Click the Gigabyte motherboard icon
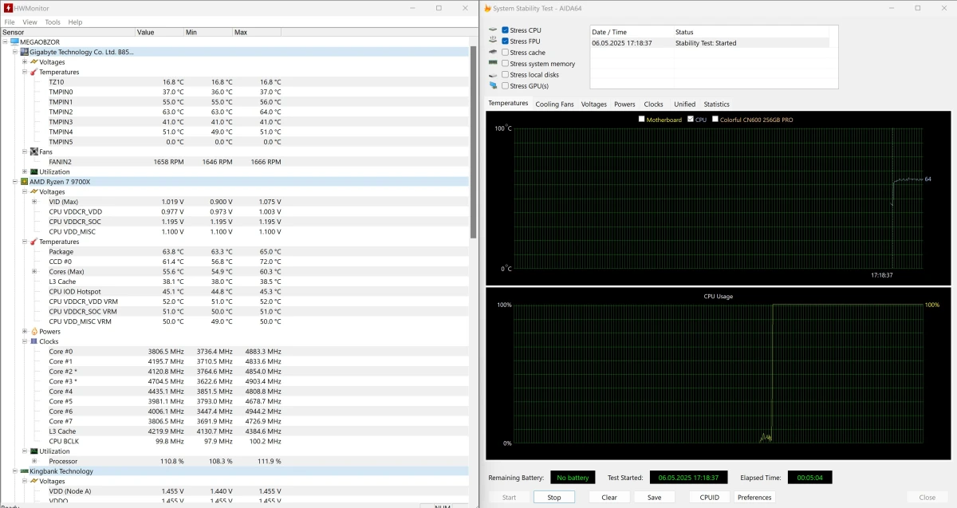This screenshot has height=508, width=957. coord(25,52)
